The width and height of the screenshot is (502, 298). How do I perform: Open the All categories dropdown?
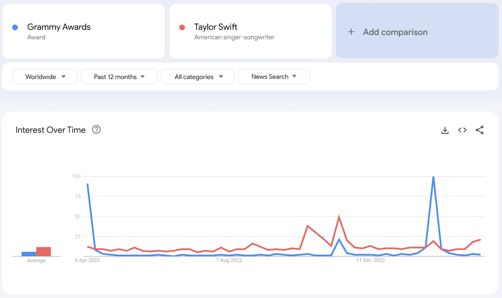198,77
